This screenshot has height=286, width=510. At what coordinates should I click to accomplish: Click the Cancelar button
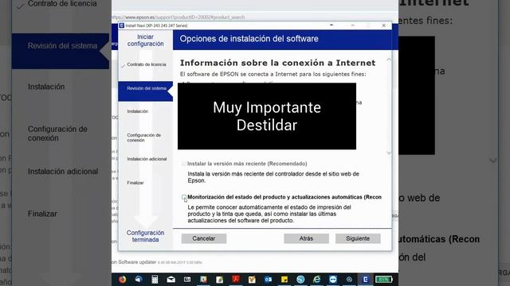pyautogui.click(x=204, y=238)
